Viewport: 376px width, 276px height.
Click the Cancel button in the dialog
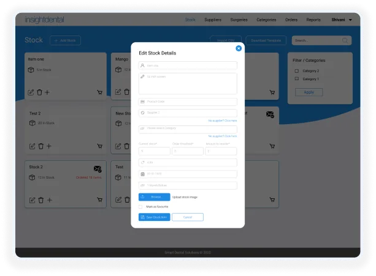(x=188, y=217)
